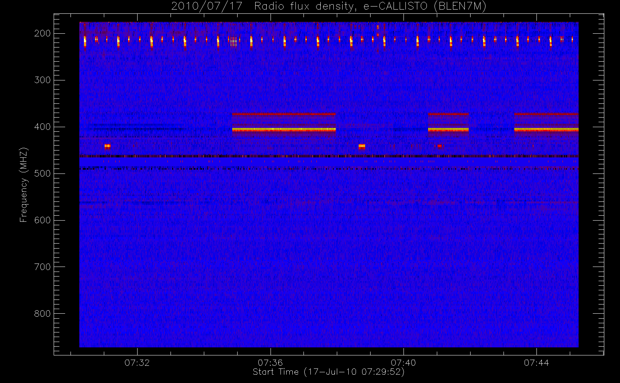Click the 'Start Time (17-Jul-10 07:29:52)' label
The height and width of the screenshot is (383, 620).
click(329, 372)
